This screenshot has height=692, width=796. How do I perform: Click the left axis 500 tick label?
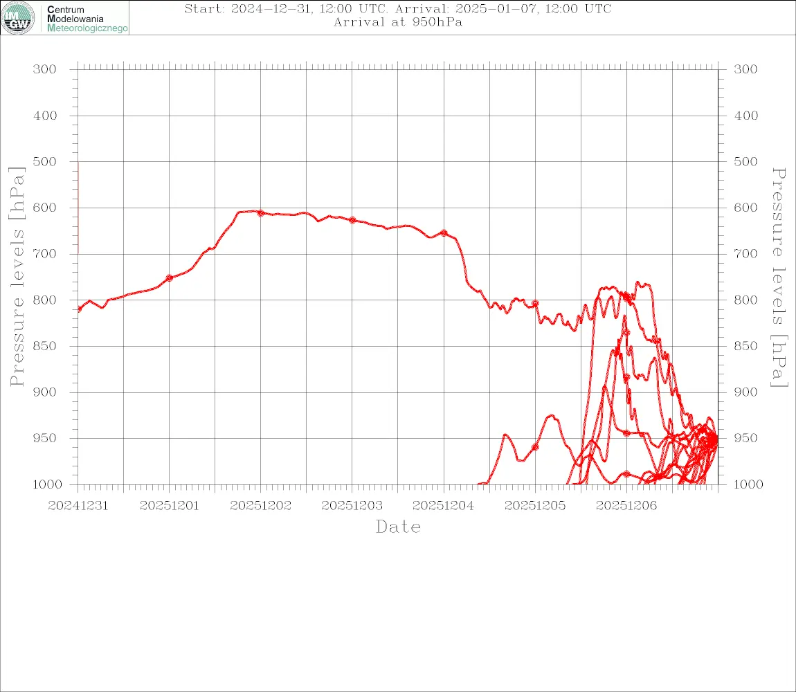[x=45, y=161]
